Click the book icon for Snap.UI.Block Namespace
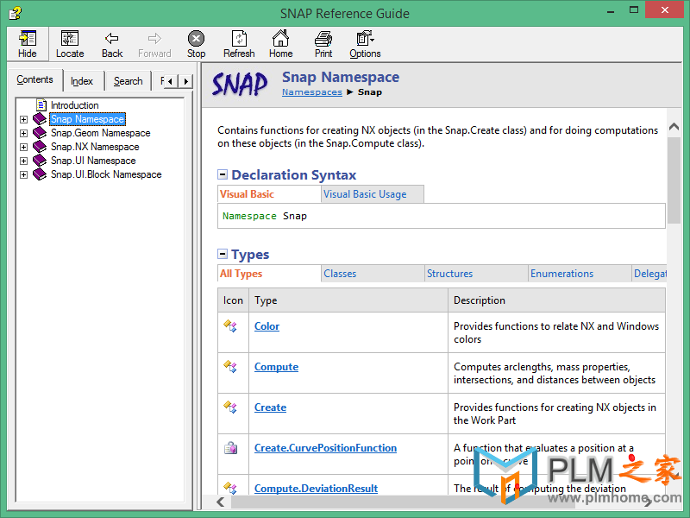The width and height of the screenshot is (690, 518). click(40, 174)
